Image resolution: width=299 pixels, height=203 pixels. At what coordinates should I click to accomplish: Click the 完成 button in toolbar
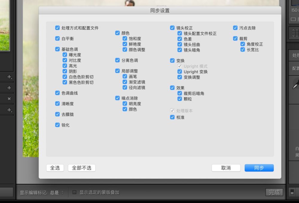274,192
